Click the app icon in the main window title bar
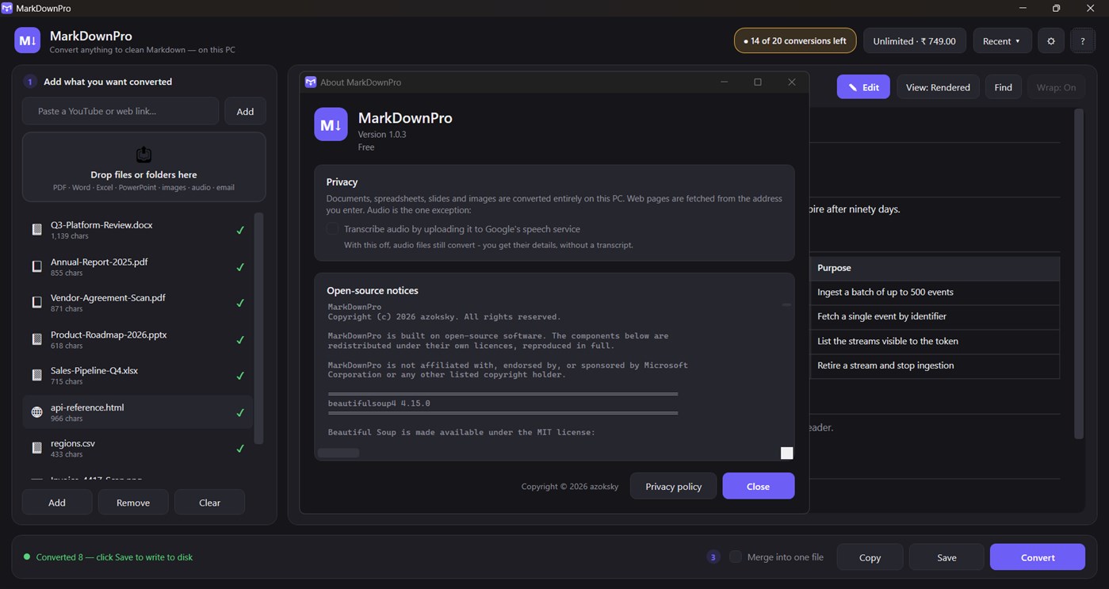 7,8
